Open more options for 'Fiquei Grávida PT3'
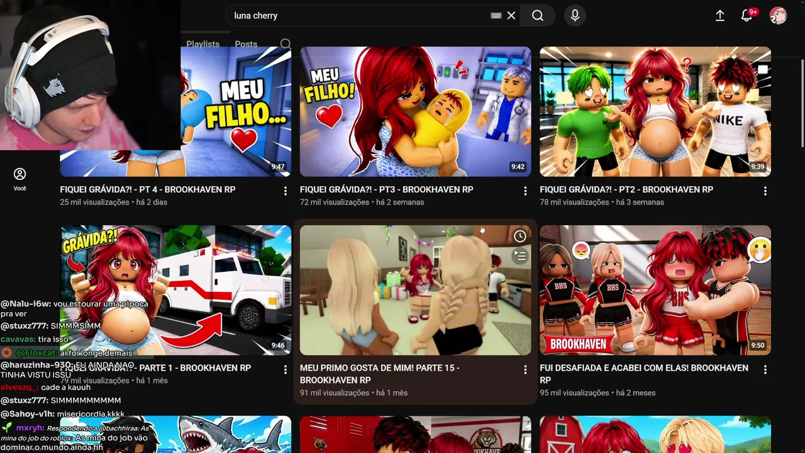 (x=525, y=191)
